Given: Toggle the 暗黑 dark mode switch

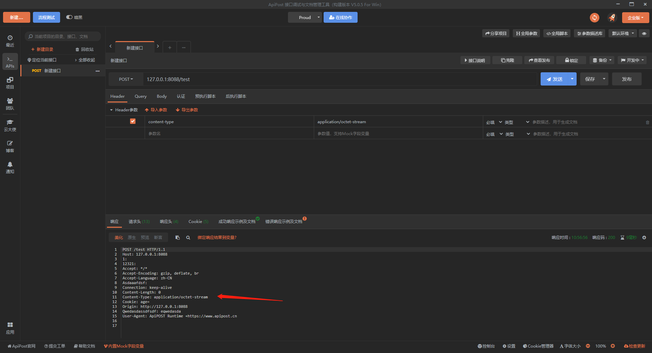Looking at the screenshot, I should click(x=69, y=17).
